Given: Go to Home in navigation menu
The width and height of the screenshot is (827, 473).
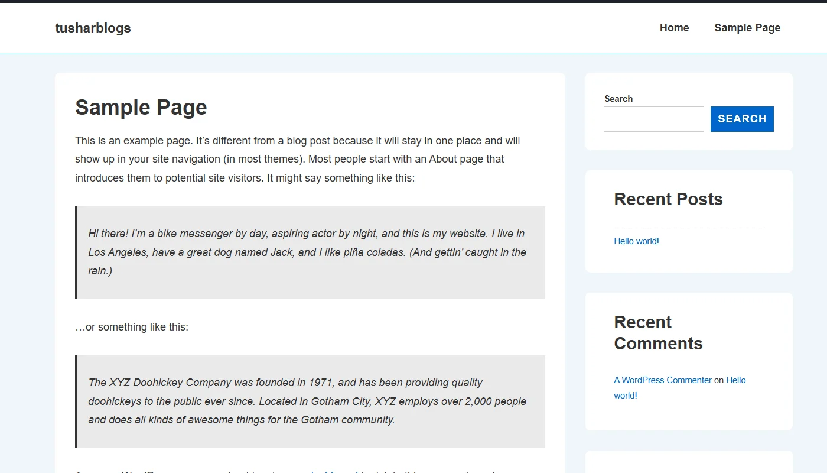Looking at the screenshot, I should [x=674, y=28].
